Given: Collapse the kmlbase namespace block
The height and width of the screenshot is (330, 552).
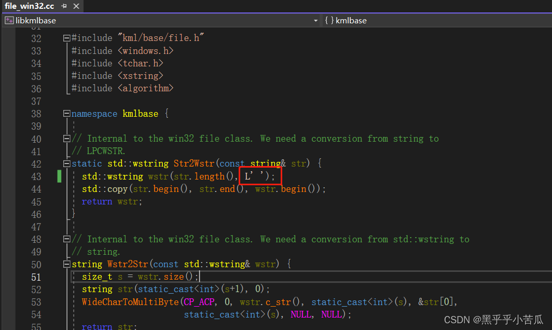Looking at the screenshot, I should coord(66,113).
